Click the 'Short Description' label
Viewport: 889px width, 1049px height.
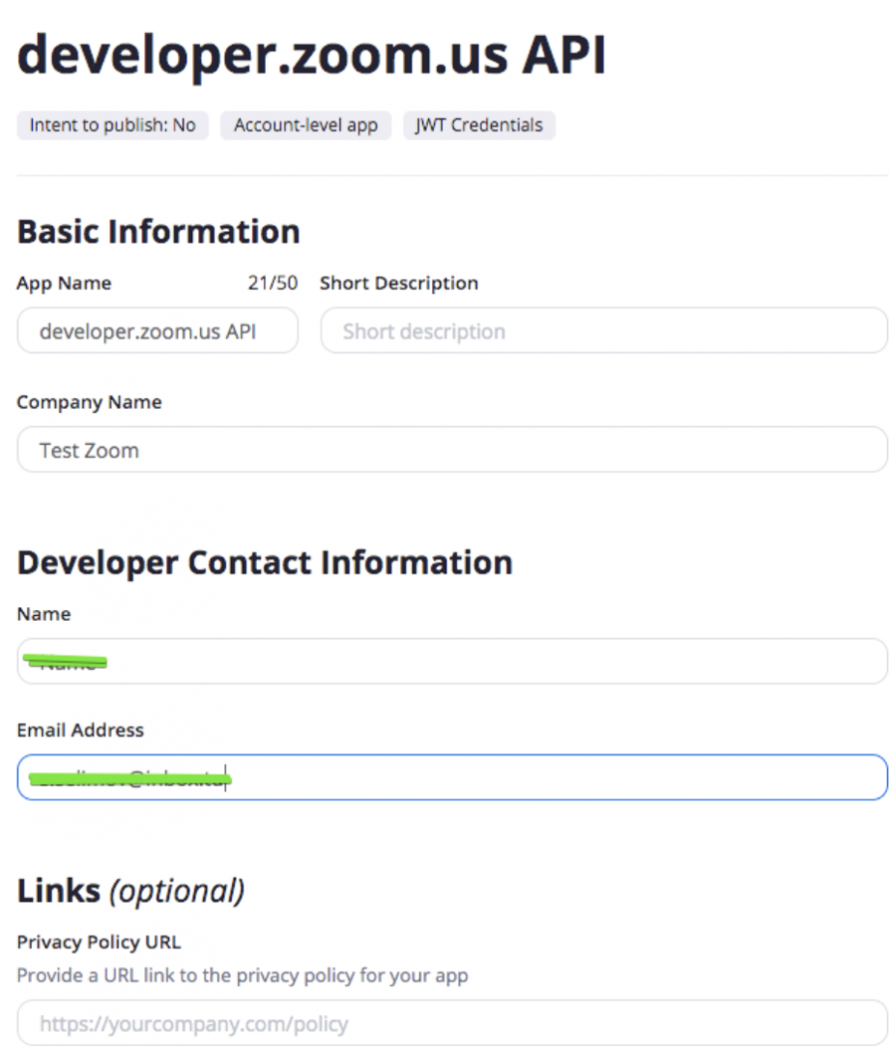[399, 283]
